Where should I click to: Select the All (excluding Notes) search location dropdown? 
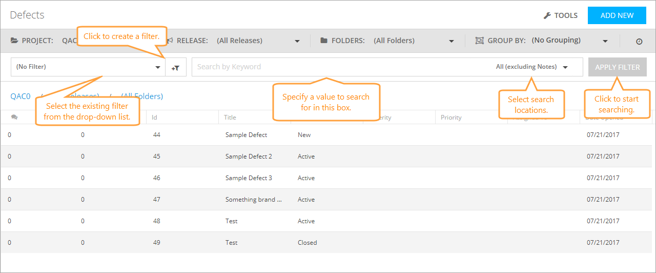click(531, 67)
